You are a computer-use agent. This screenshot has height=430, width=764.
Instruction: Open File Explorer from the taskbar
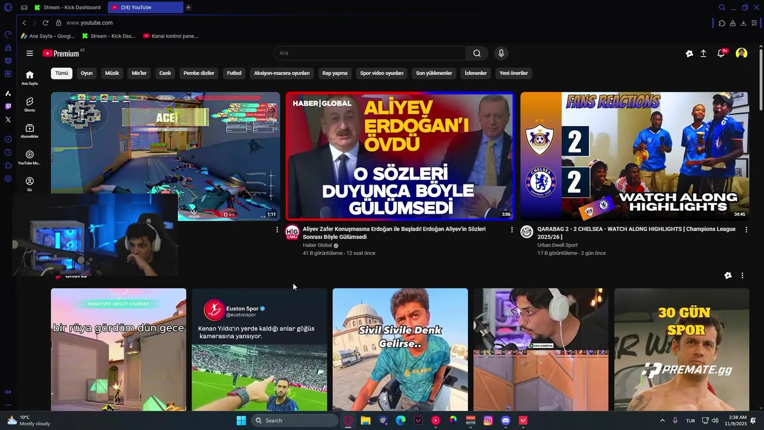366,420
